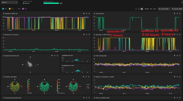The width and height of the screenshot is (183, 101).
Task: Pin the Number of Satellites vs GNSS panel
Action: click(175, 77)
